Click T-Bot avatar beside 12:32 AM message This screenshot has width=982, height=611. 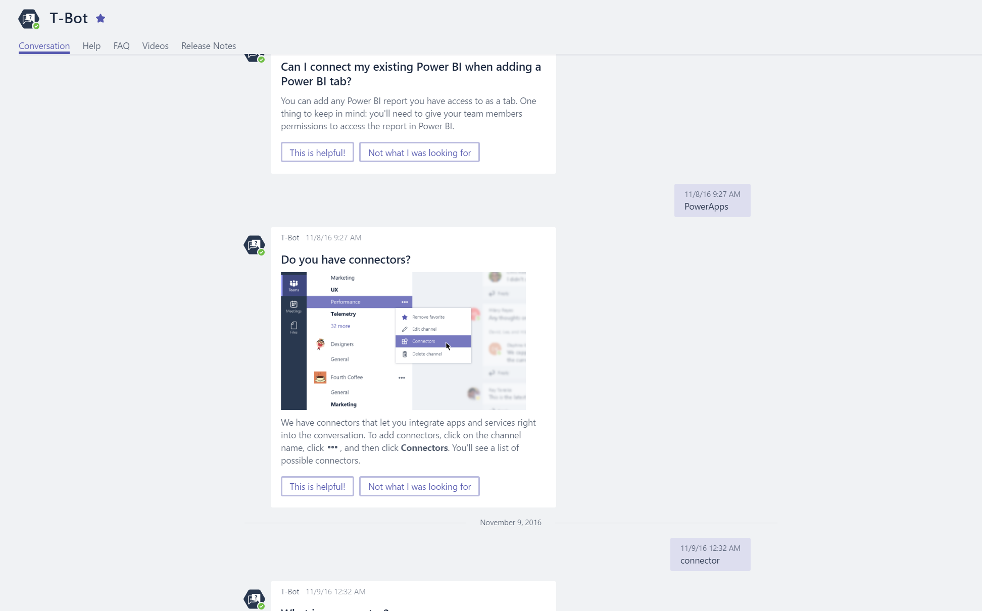(254, 599)
